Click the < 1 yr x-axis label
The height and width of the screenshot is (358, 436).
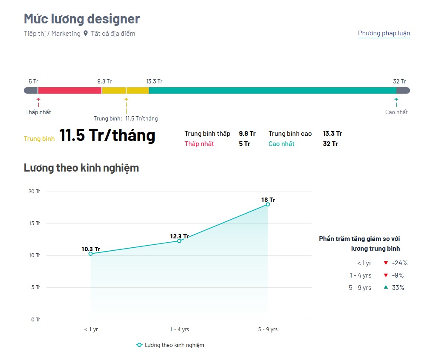click(x=91, y=329)
